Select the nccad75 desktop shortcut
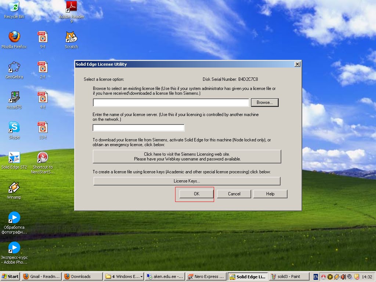Viewport: 376px width, 282px height. (14, 100)
